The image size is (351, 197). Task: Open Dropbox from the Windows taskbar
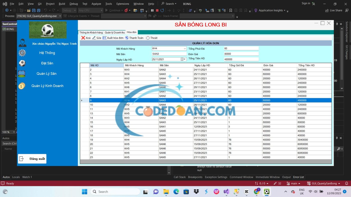(196, 191)
